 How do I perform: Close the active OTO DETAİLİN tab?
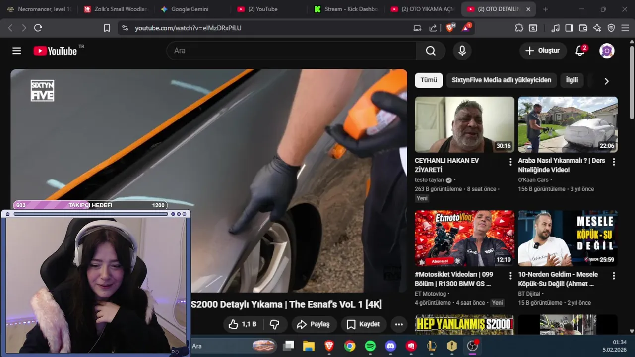coord(528,9)
